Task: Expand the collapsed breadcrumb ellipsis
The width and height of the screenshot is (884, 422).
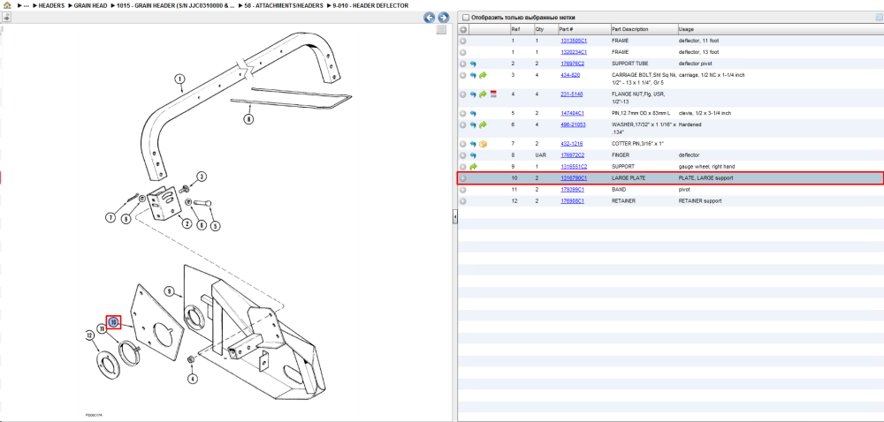Action: (x=27, y=5)
